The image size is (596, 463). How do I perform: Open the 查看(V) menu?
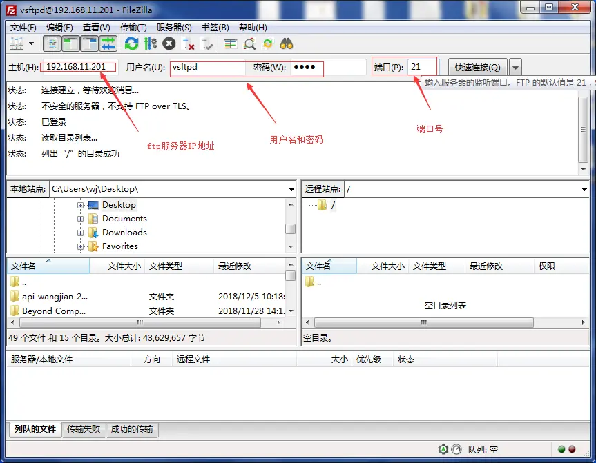coord(97,28)
